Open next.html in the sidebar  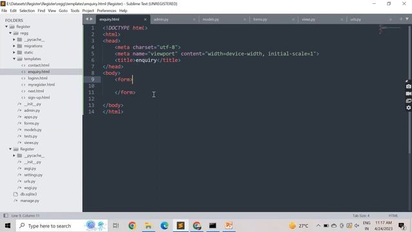tap(36, 91)
